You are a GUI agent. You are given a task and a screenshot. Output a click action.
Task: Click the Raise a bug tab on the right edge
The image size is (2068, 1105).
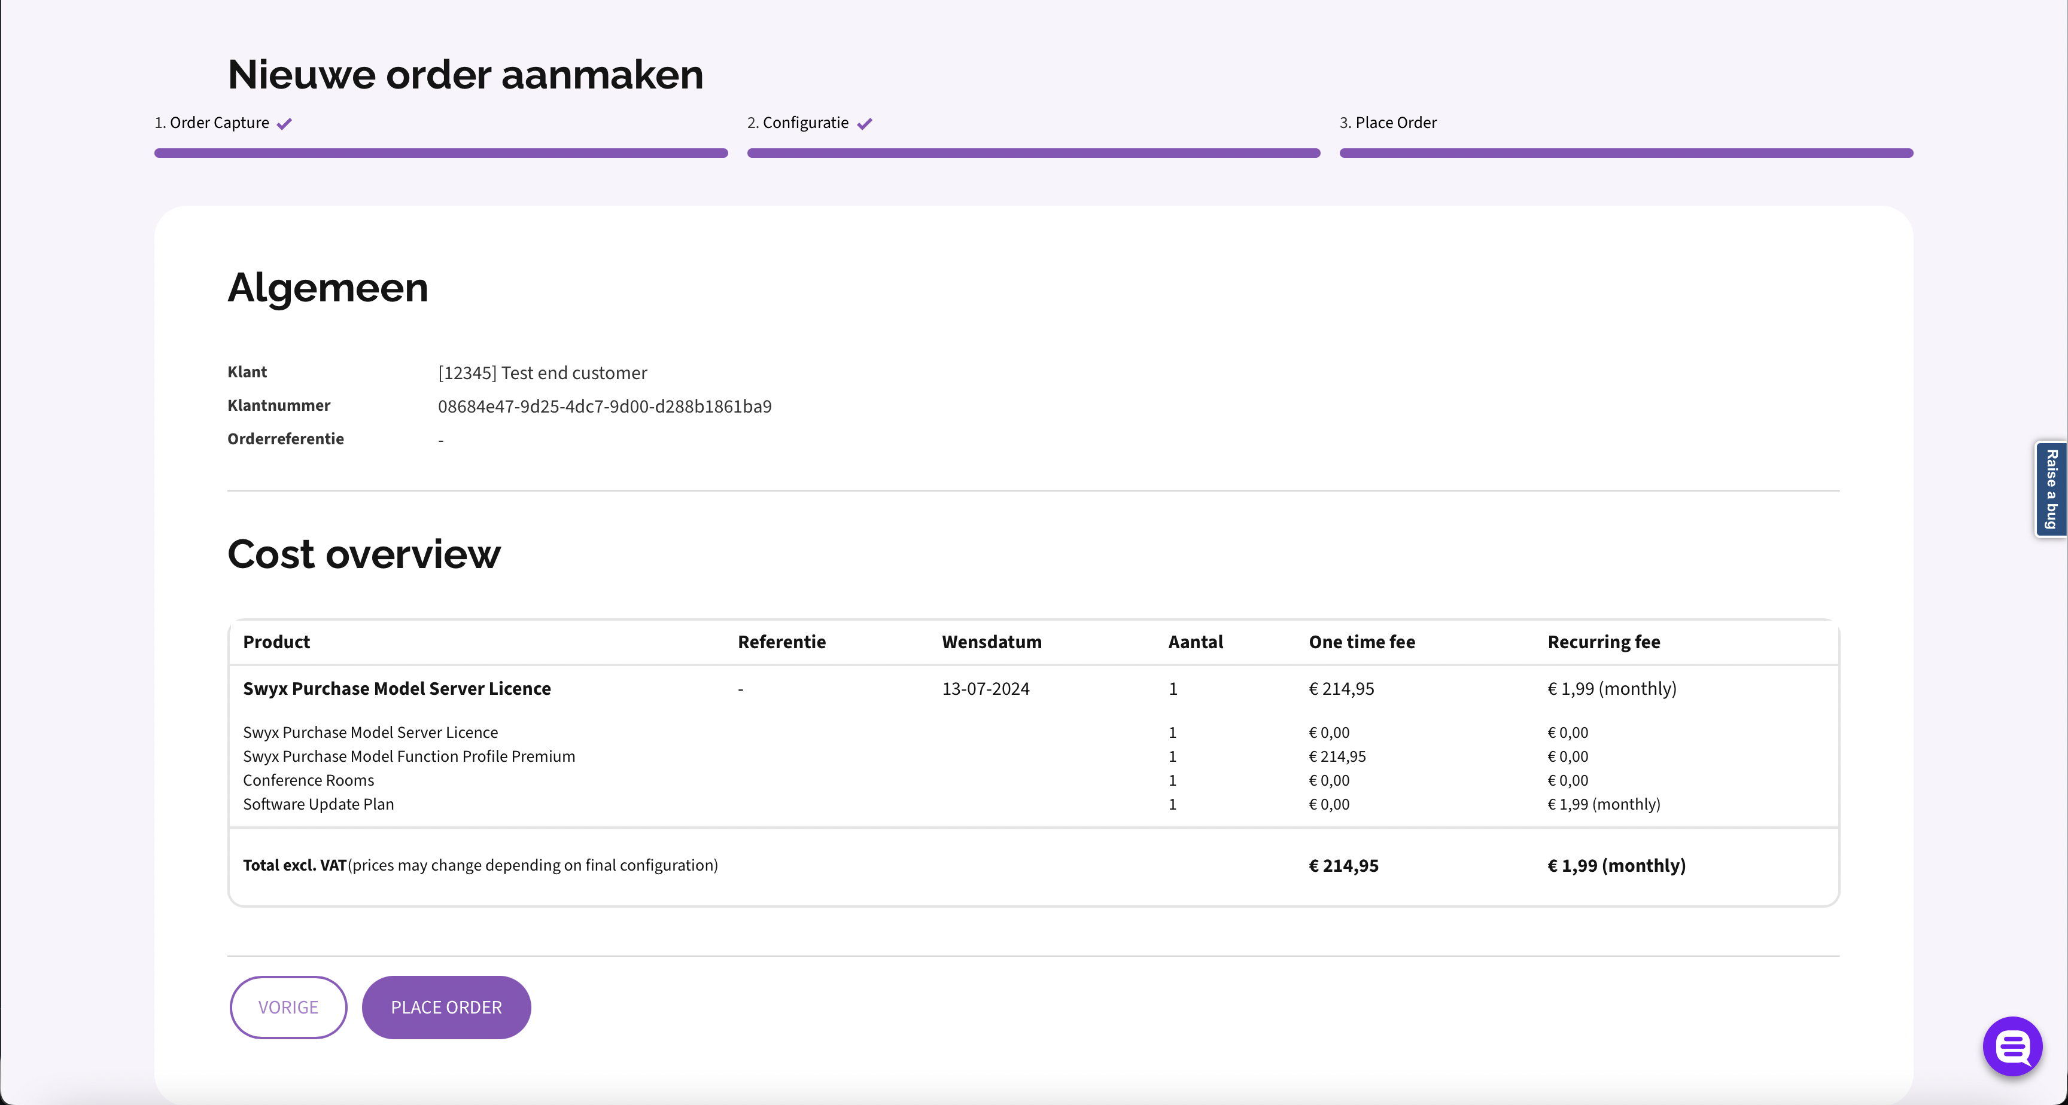[2050, 489]
